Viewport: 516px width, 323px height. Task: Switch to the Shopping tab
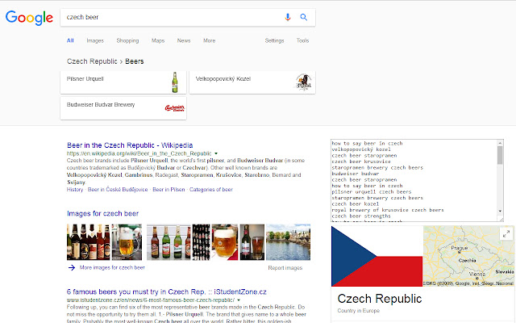(x=127, y=40)
